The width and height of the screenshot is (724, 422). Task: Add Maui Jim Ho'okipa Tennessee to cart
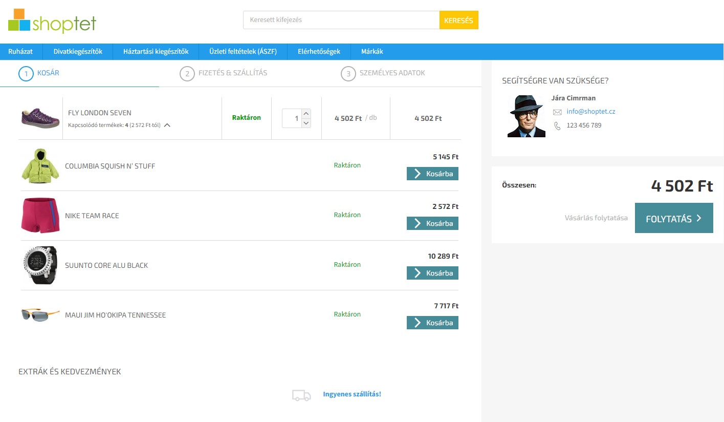432,323
